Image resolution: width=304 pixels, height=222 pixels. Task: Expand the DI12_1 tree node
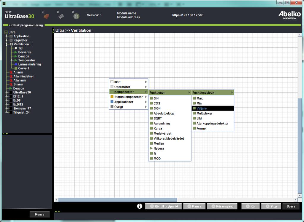click(x=7, y=96)
